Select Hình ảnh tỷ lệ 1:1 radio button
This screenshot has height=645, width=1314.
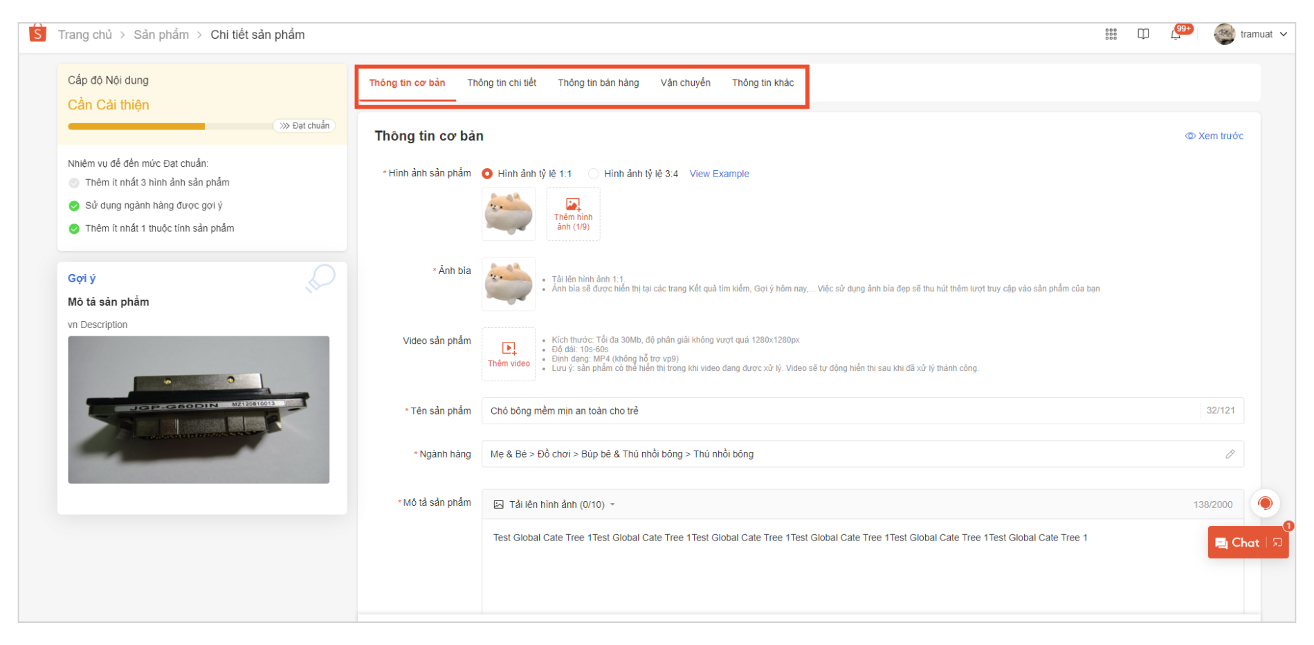pos(488,173)
